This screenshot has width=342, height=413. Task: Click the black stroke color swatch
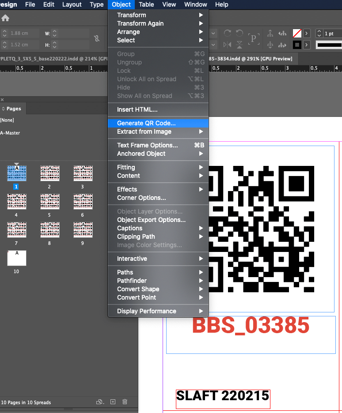[x=297, y=45]
